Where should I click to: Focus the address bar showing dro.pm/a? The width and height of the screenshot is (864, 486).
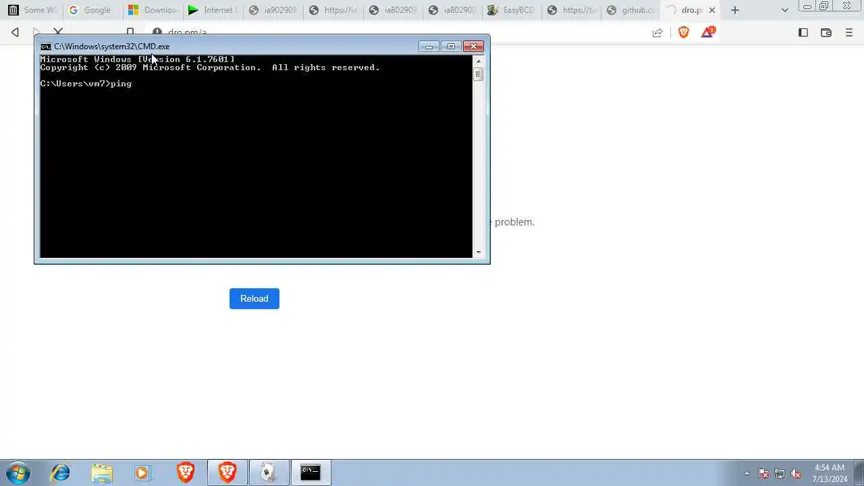pos(398,32)
